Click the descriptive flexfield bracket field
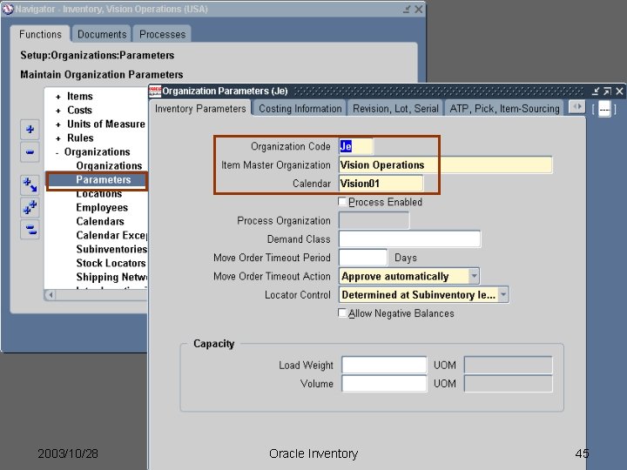The image size is (627, 470). (x=604, y=109)
